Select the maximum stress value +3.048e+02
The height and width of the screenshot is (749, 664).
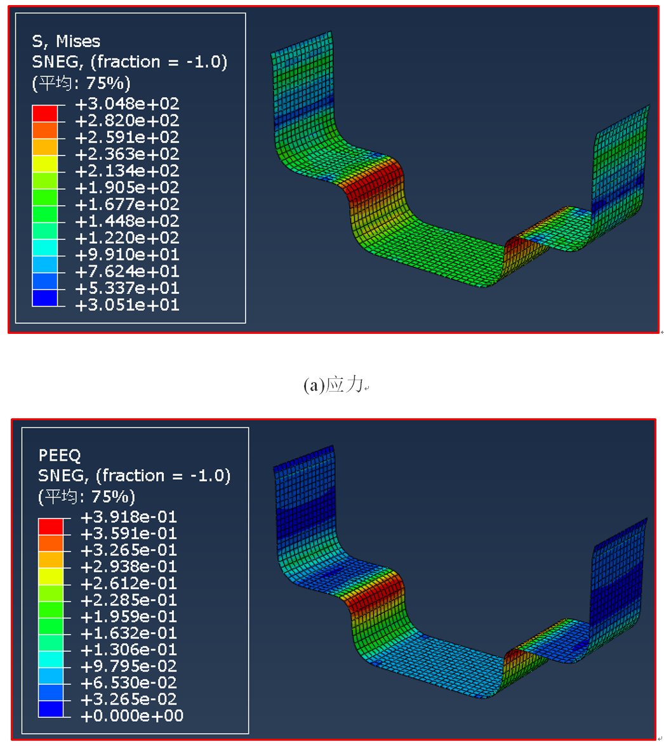click(127, 103)
